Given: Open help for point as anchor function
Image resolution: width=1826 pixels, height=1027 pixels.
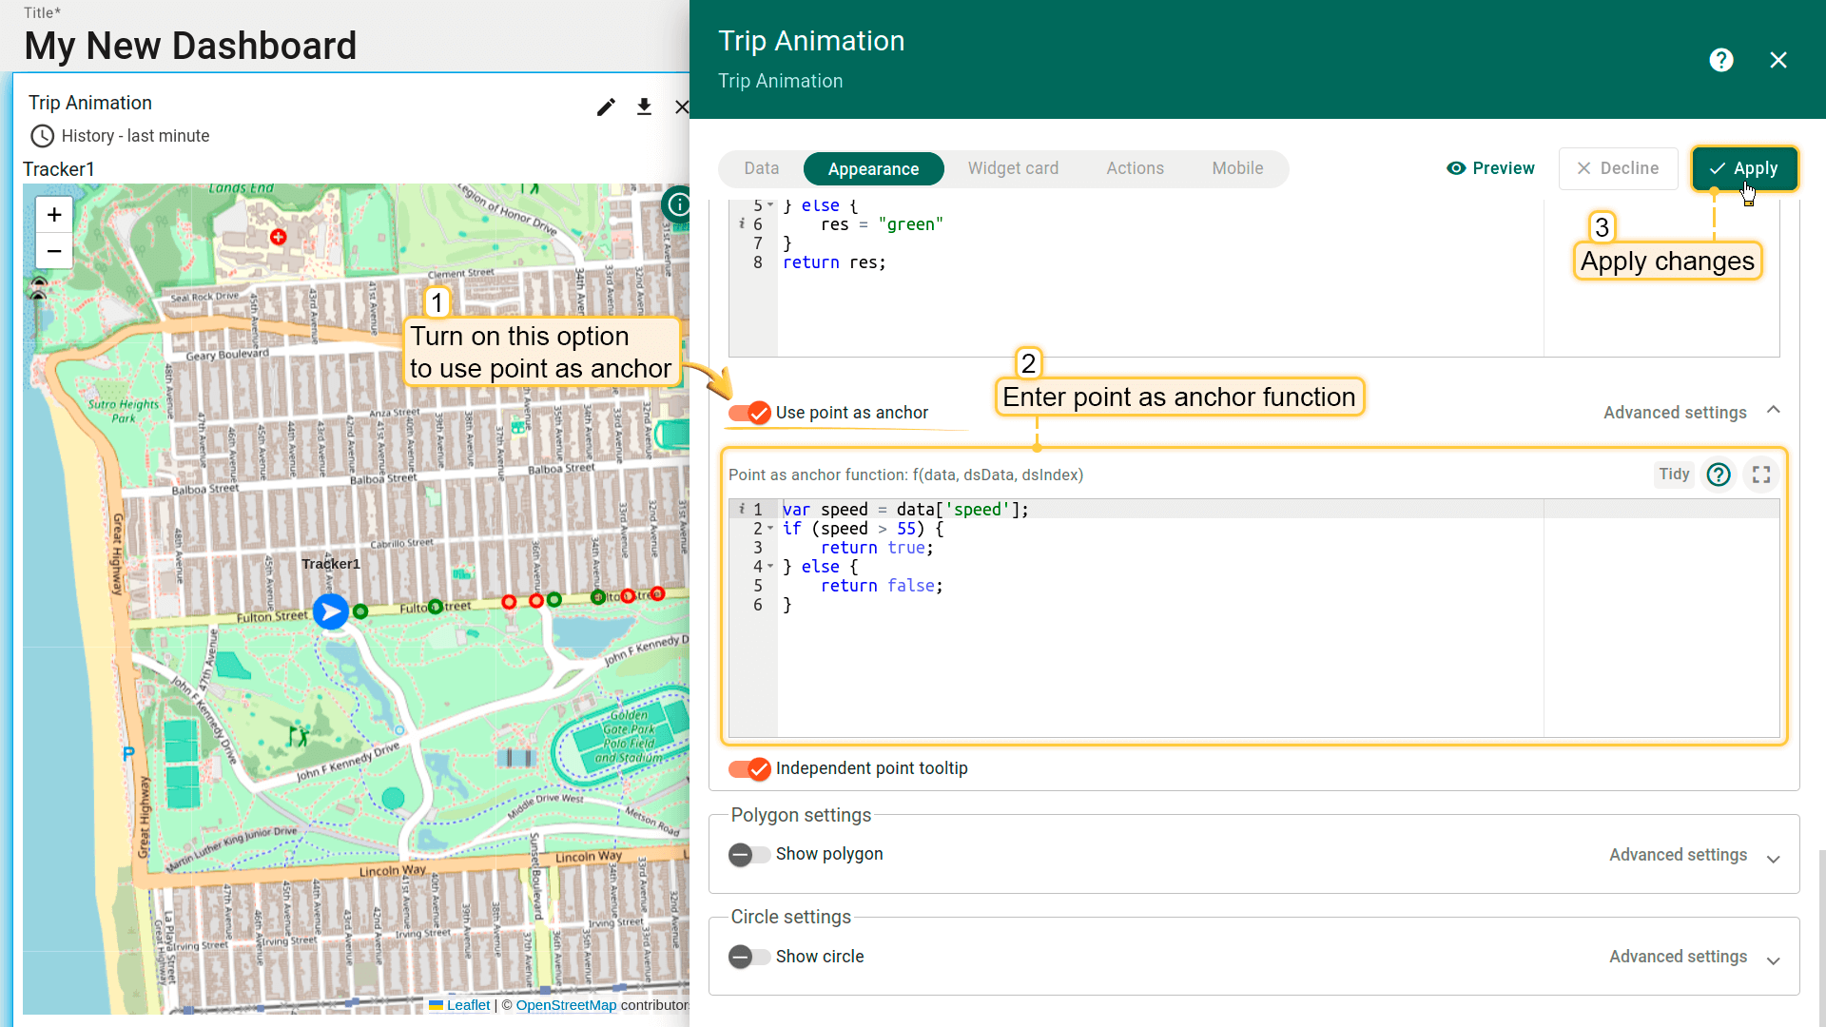Looking at the screenshot, I should (1719, 475).
